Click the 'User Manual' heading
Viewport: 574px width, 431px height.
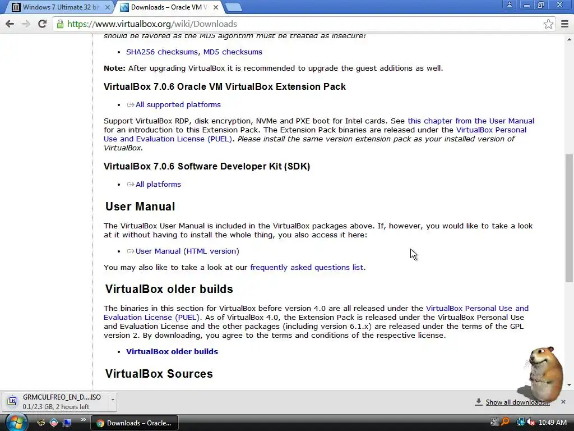click(x=140, y=207)
